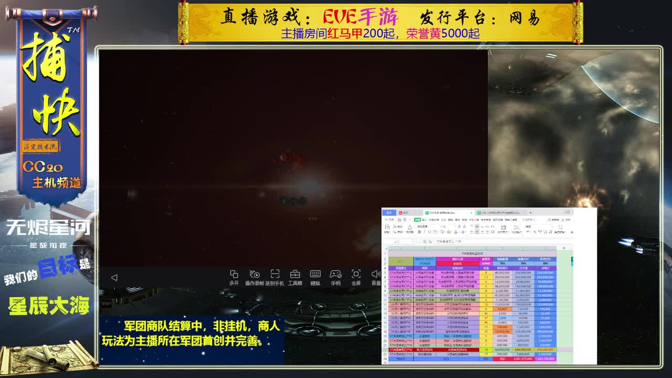Open the 多开 multi-instance tool
The height and width of the screenshot is (378, 672).
pos(234,277)
